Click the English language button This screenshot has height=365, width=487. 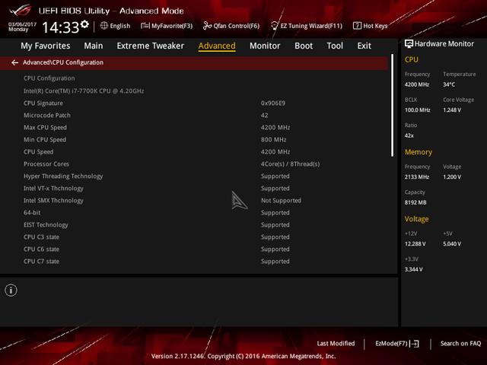115,26
